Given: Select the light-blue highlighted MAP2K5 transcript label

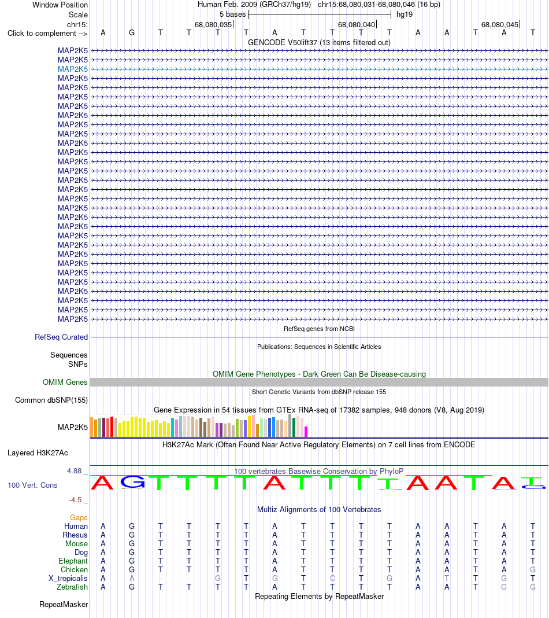Looking at the screenshot, I should click(x=73, y=69).
